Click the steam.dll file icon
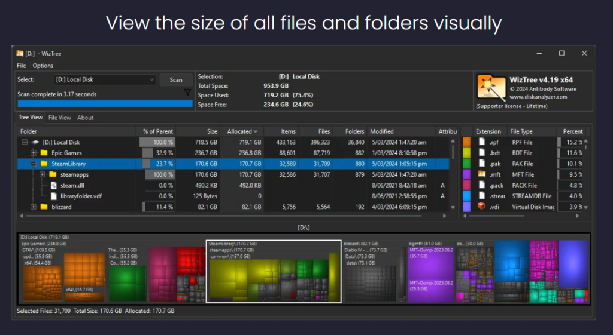Viewport: 613px width, 335px height. pos(53,185)
